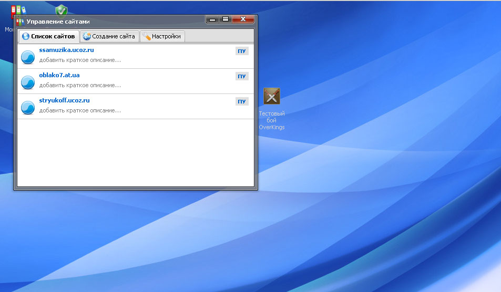Click the binders desktop icon behind the window

(18, 10)
